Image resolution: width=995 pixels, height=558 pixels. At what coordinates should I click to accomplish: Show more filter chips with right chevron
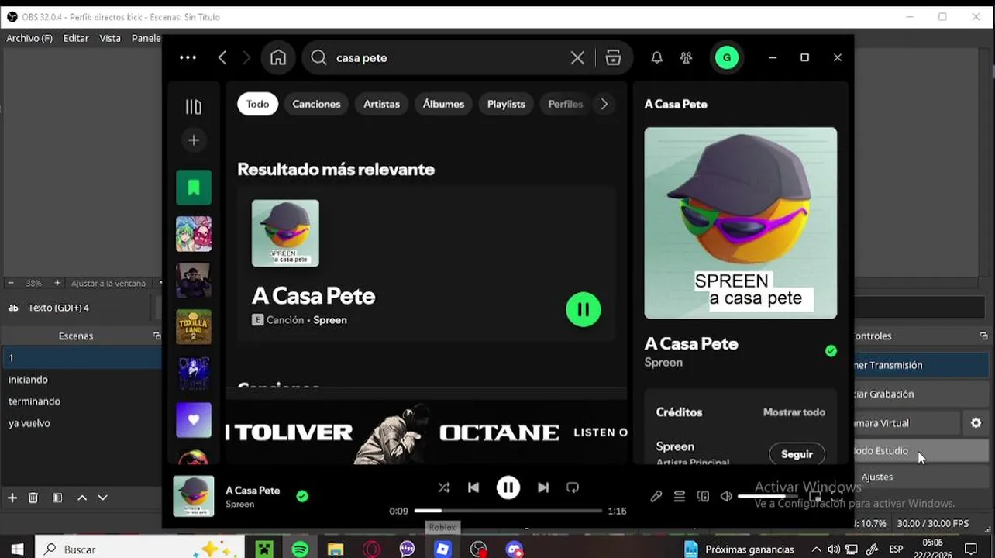pyautogui.click(x=604, y=104)
